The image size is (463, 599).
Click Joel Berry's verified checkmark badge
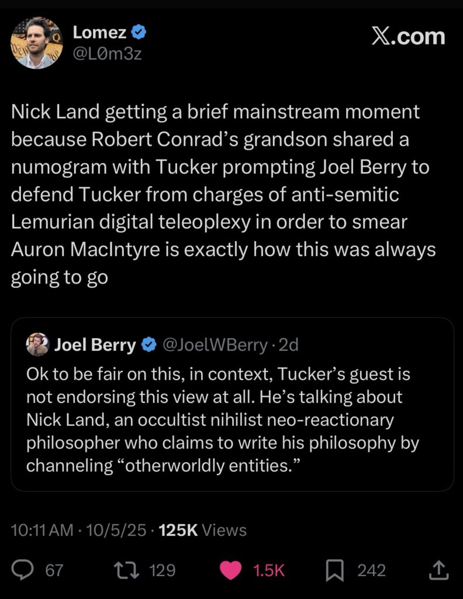[149, 345]
